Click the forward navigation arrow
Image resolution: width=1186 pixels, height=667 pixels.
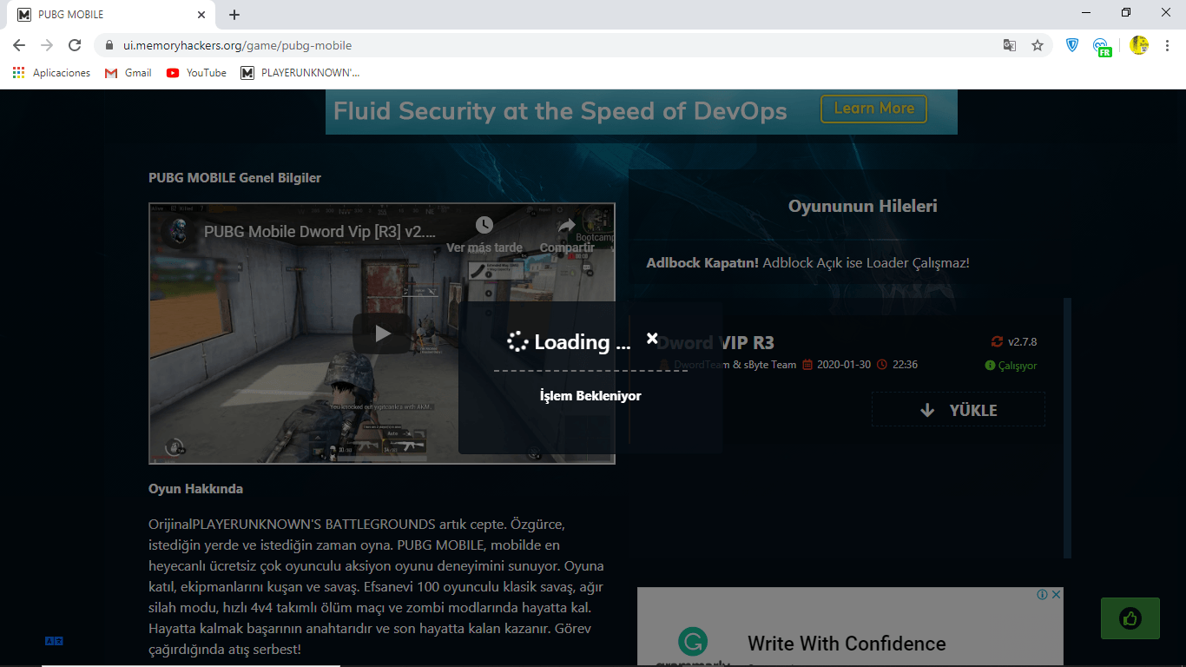click(47, 45)
